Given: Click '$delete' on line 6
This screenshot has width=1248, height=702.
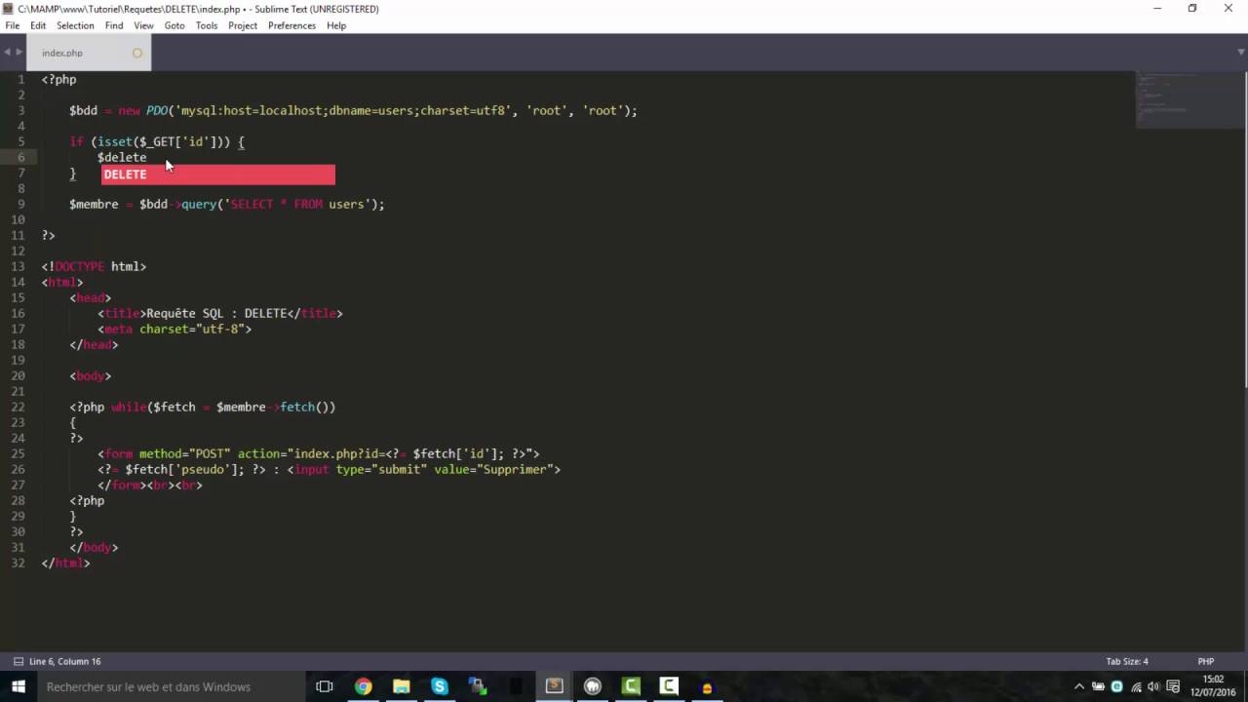Looking at the screenshot, I should 122,157.
